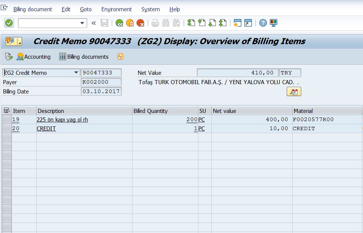Collapse the command field with the chevron
Viewport: 363px width, 233px height.
[93, 23]
